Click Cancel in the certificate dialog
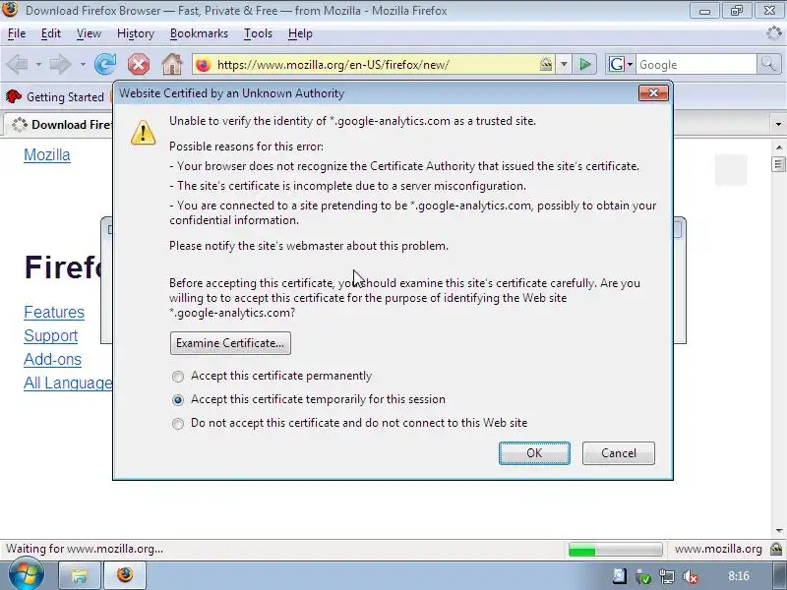Viewport: 787px width, 590px height. (x=619, y=453)
